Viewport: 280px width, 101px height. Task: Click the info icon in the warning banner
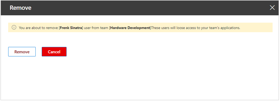point(14,27)
